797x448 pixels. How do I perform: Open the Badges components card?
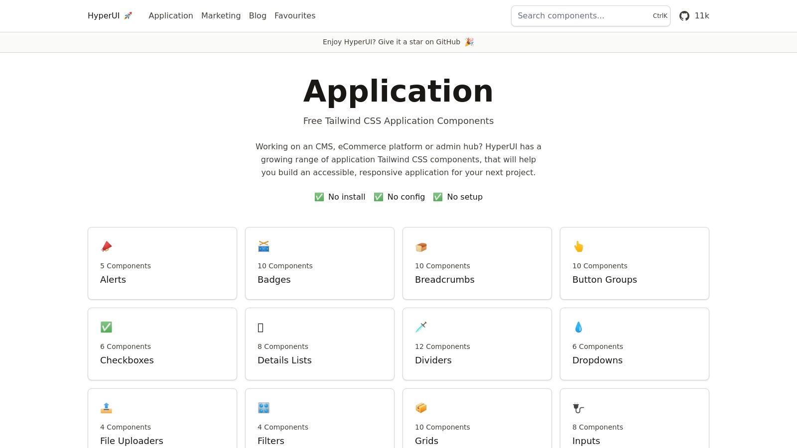[320, 263]
